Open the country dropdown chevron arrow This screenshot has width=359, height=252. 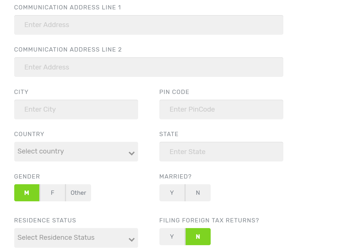132,153
